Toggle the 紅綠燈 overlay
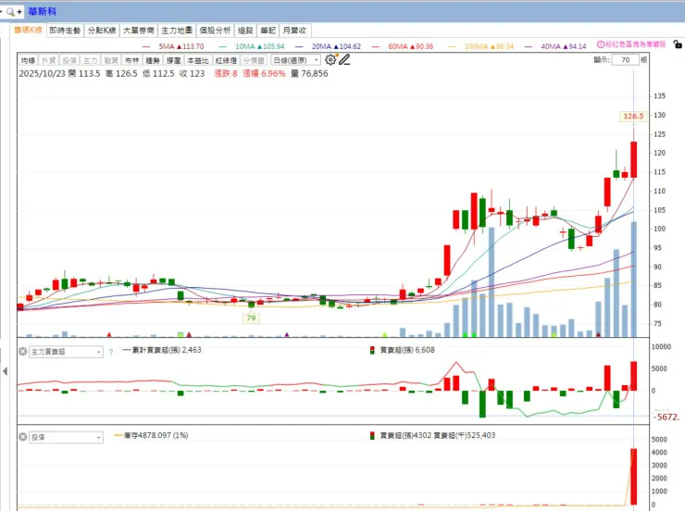 [x=226, y=60]
